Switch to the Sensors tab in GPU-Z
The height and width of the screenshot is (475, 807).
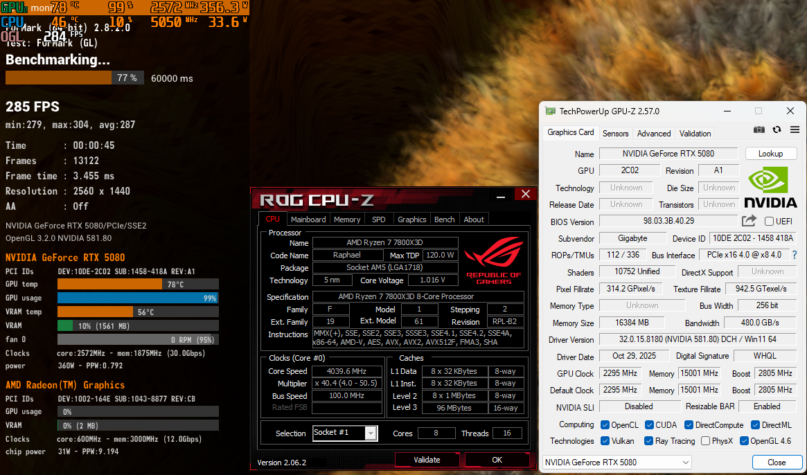pos(616,133)
